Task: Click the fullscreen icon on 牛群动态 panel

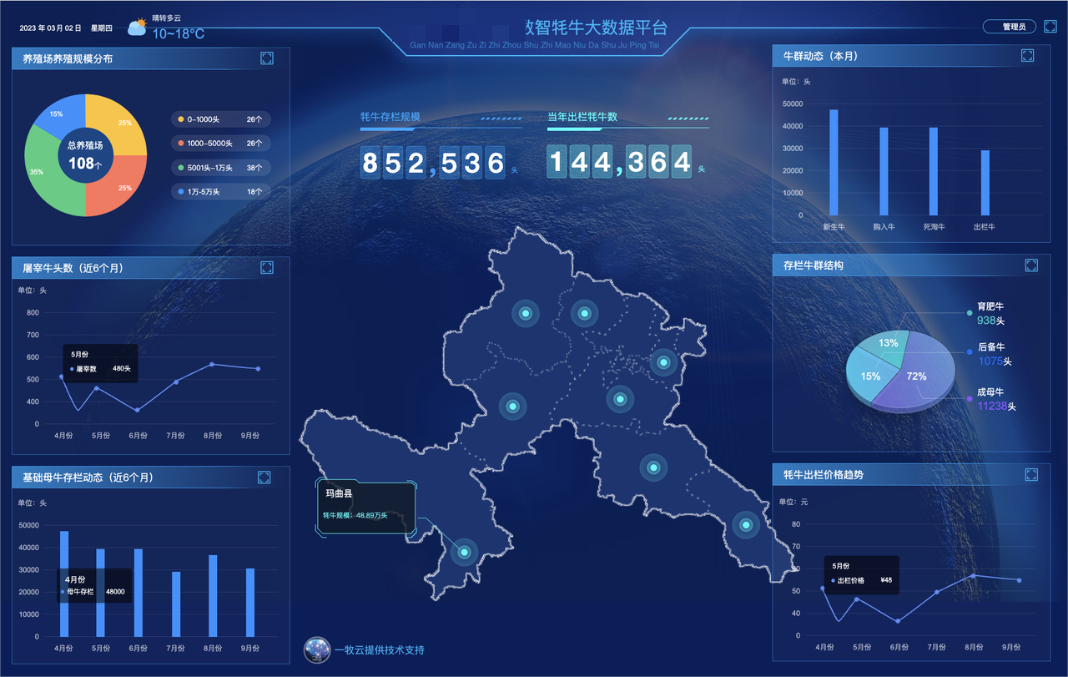Action: pos(1028,55)
